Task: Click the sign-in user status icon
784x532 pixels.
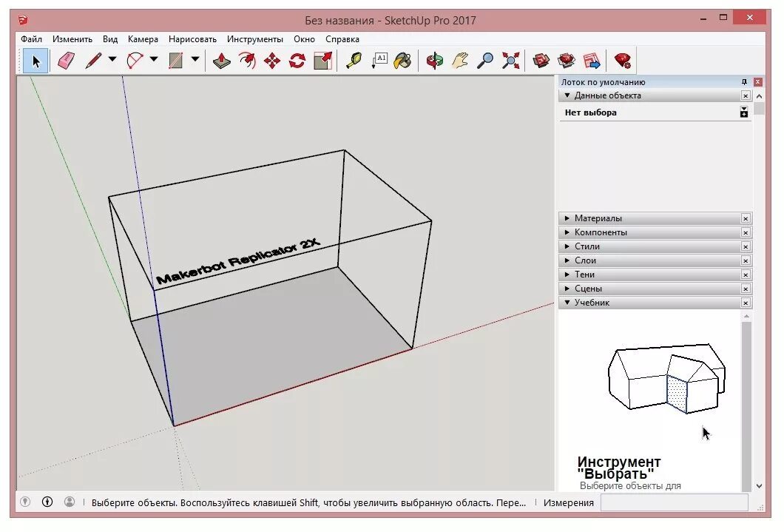Action: [70, 502]
